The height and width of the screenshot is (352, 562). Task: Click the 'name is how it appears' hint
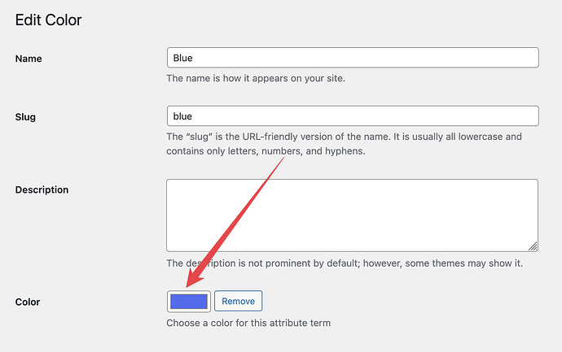256,78
